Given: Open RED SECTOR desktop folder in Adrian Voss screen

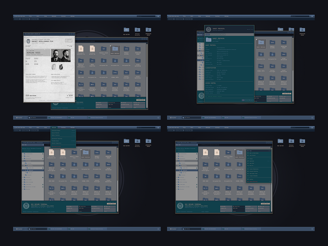Looking at the screenshot, I should (x=126, y=31).
